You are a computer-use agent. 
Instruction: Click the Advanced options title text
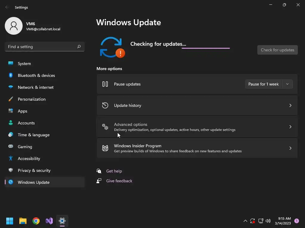coord(130,124)
